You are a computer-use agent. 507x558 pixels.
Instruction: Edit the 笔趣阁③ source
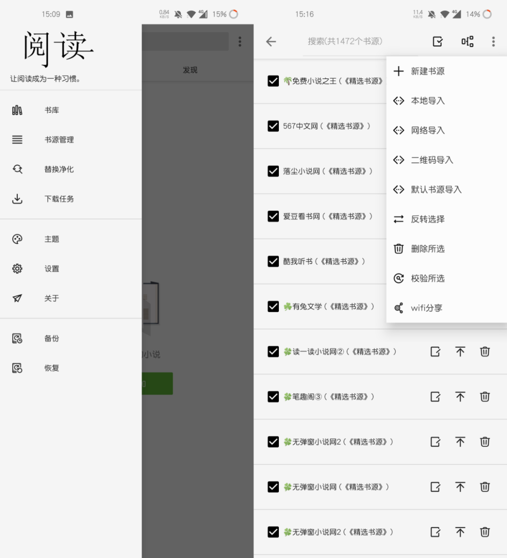(435, 396)
